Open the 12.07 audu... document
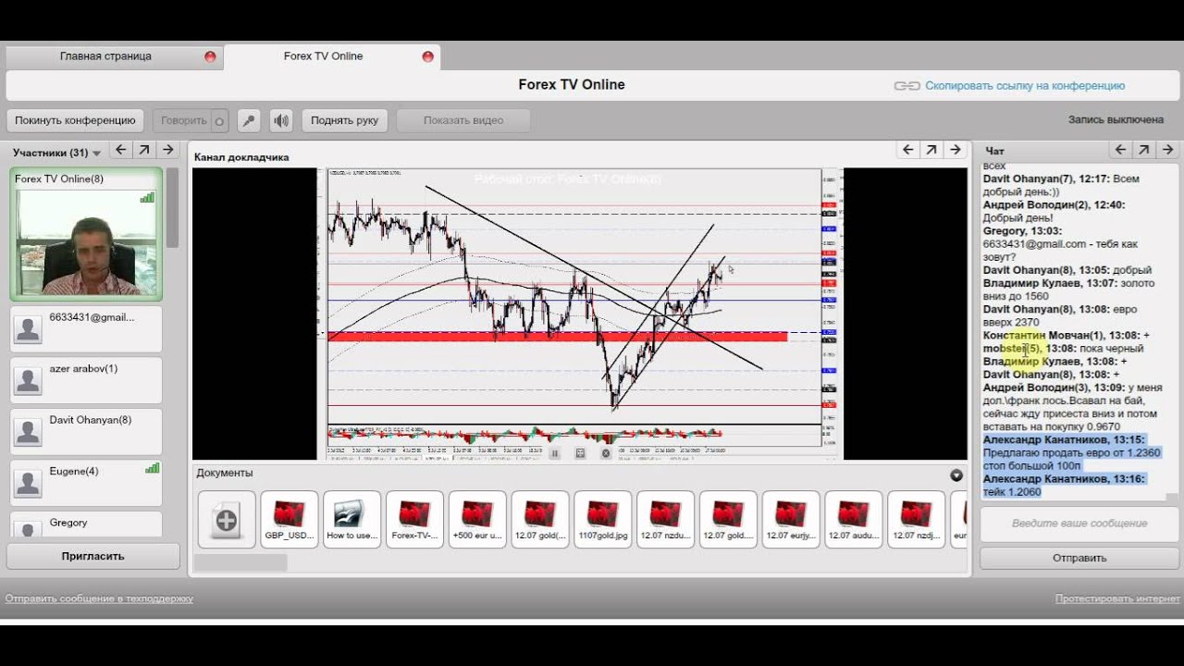Viewport: 1184px width, 666px height. tap(854, 520)
